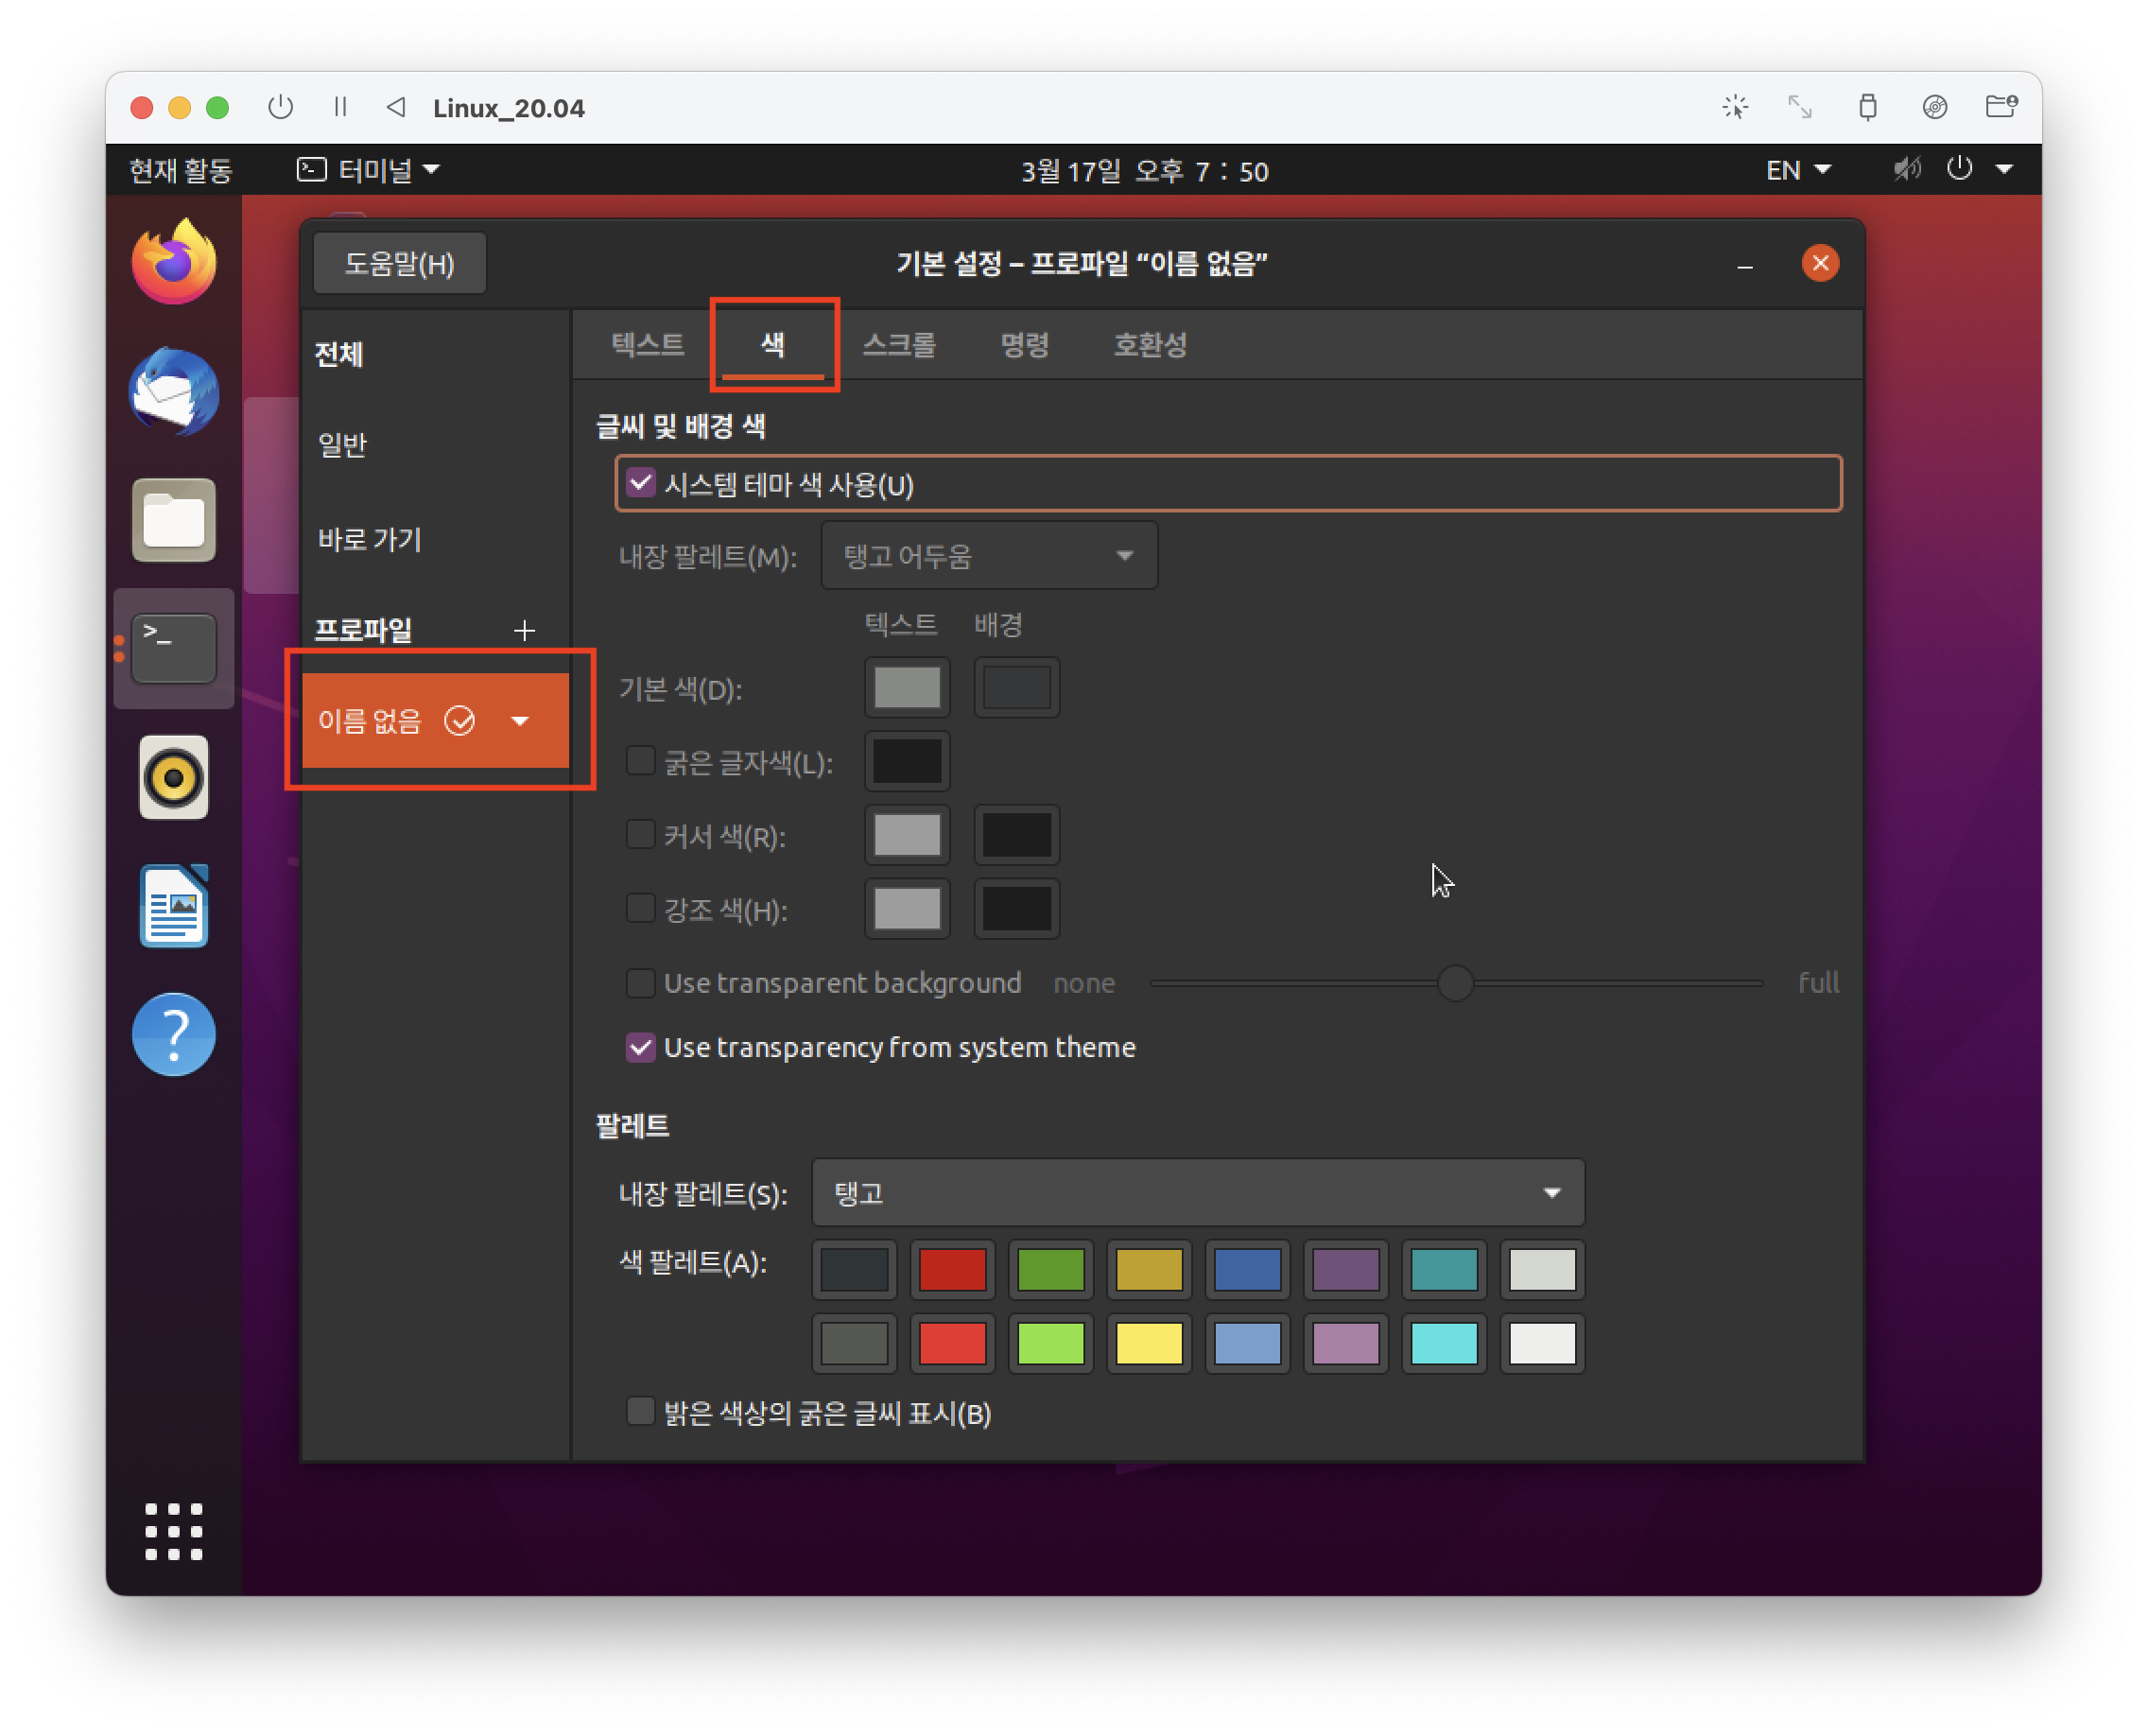The image size is (2148, 1736).
Task: Open the Files manager dock icon
Action: [x=174, y=520]
